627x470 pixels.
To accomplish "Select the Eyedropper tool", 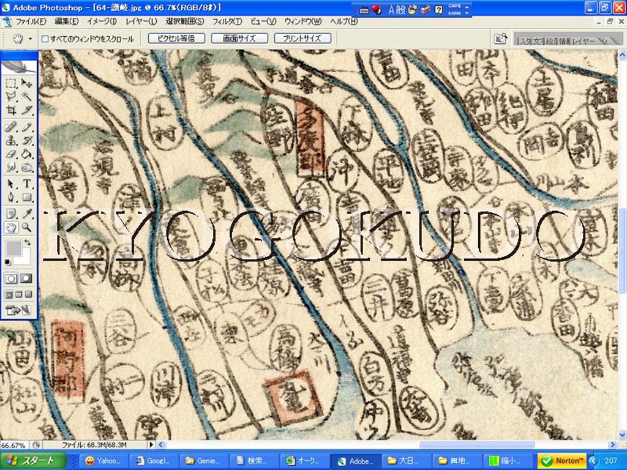I will pos(26,214).
